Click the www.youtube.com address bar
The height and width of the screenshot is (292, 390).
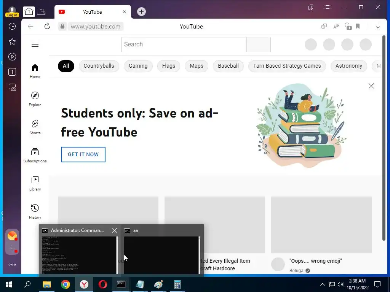pyautogui.click(x=96, y=26)
